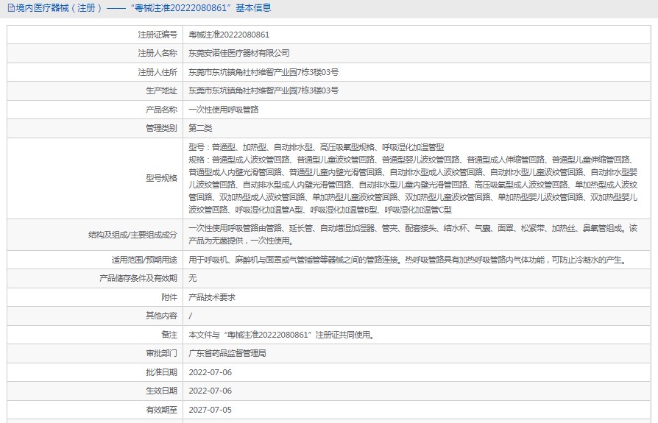Select the 用于呼吸机、麻醉机 intended use text
The image size is (658, 423).
(408, 260)
